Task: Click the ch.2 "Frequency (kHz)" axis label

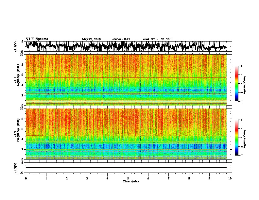Action: point(18,130)
